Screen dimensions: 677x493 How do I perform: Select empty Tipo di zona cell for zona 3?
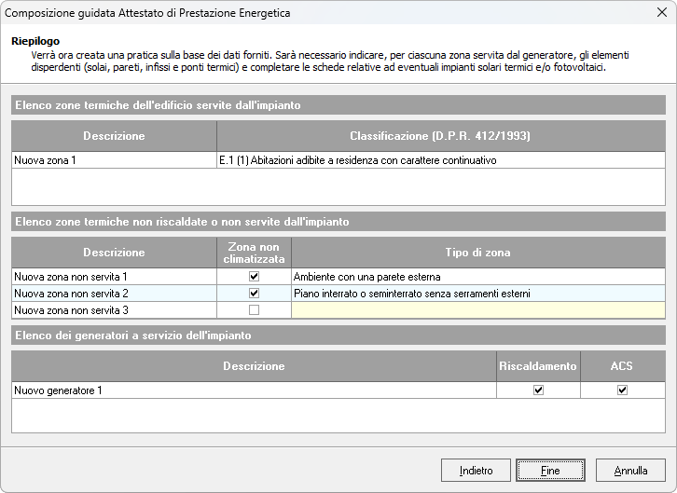tap(477, 310)
